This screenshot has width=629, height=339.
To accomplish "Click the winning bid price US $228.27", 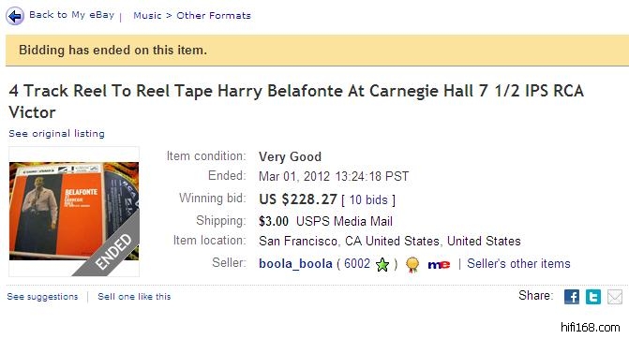I will pos(298,199).
